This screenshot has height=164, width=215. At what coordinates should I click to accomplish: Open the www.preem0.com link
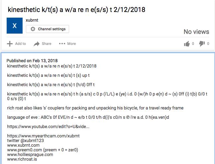pyautogui.click(x=24, y=150)
